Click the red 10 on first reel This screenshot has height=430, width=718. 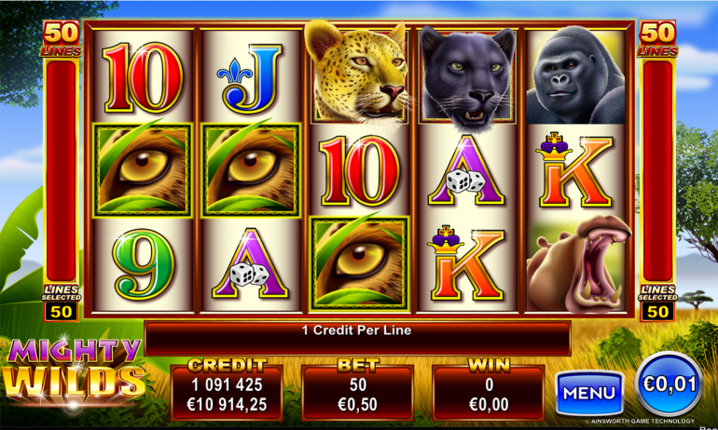(143, 77)
